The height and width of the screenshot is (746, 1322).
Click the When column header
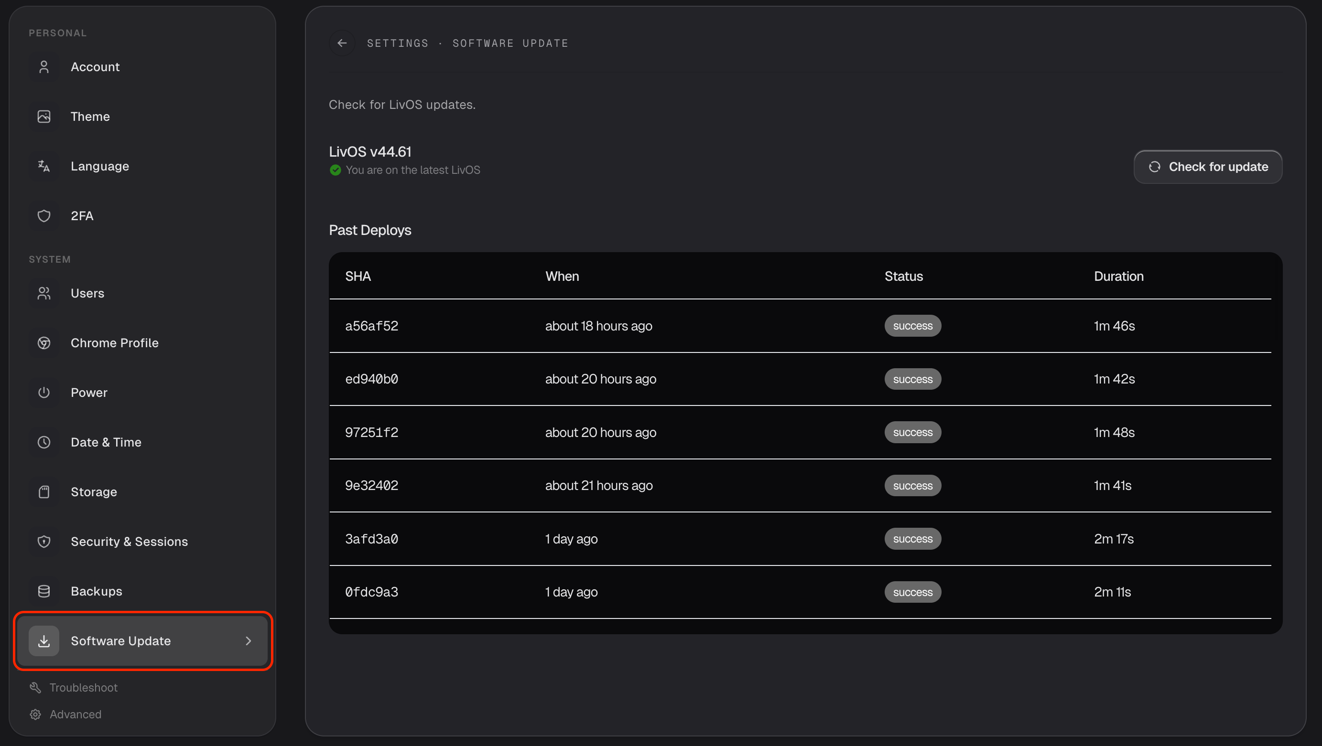(x=562, y=277)
